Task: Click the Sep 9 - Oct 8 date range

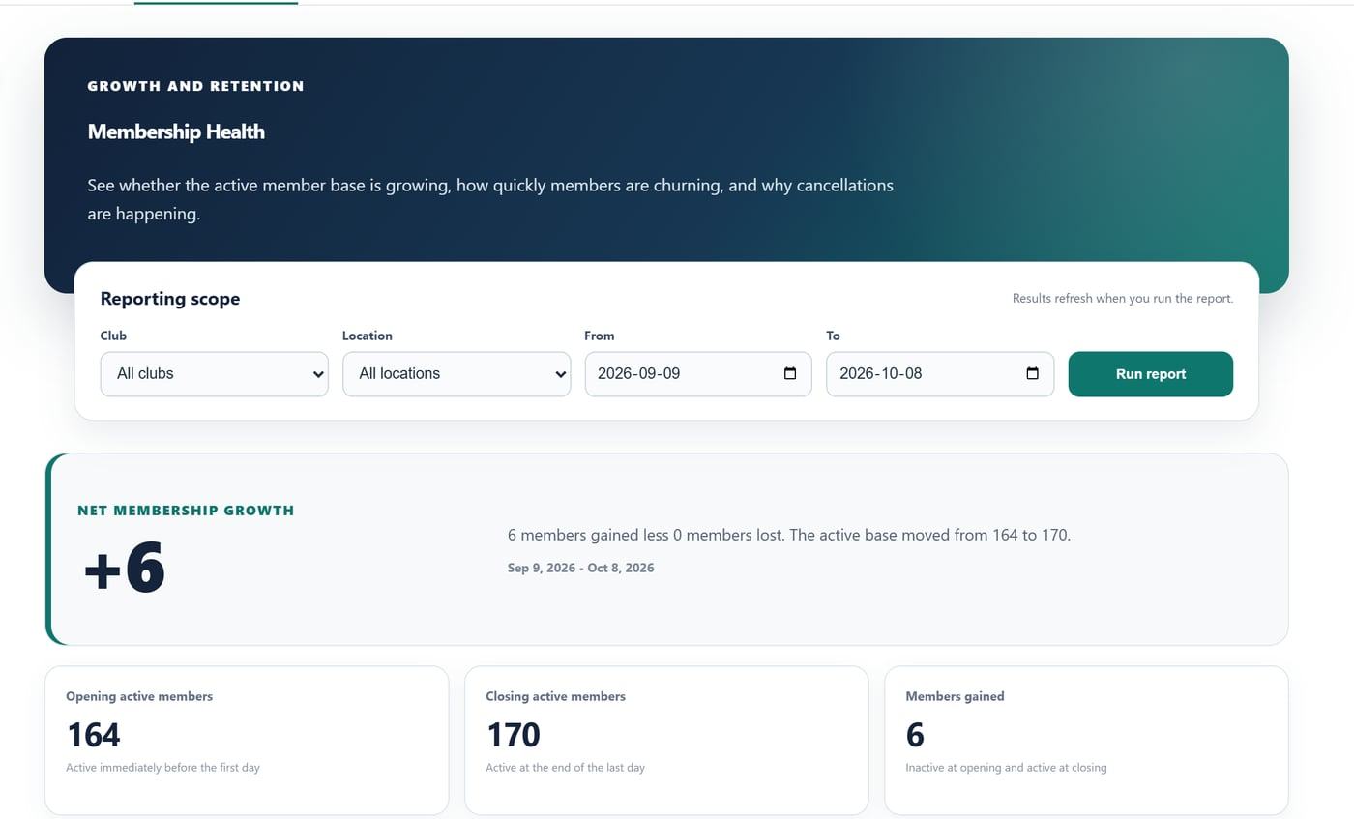Action: coord(580,568)
